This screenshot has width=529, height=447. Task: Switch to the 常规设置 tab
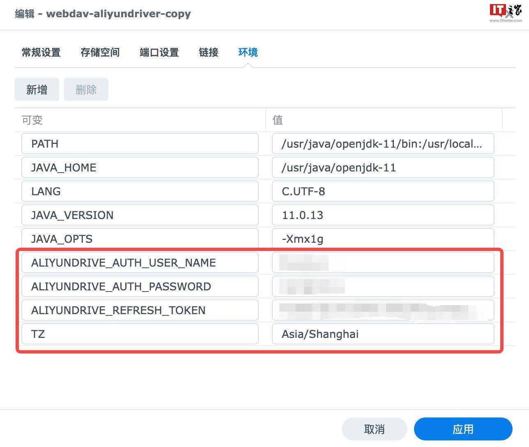pos(41,52)
